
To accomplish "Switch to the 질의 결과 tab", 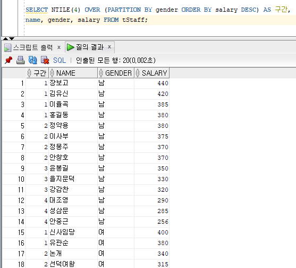I will 90,47.
